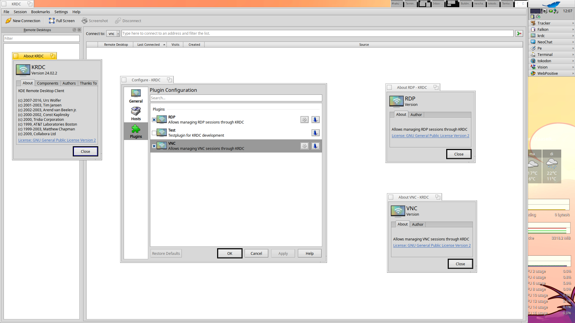575x323 pixels.
Task: Click Disconnect toolbar button
Action: [128, 21]
